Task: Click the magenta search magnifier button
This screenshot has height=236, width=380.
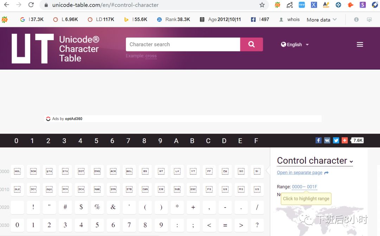Action: click(x=251, y=44)
